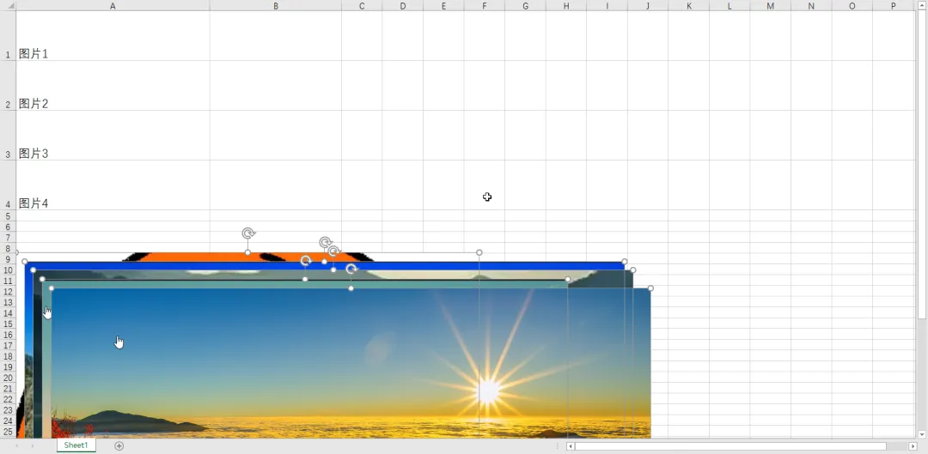Image resolution: width=928 pixels, height=454 pixels.
Task: Click the horizontal scrollbar left arrow
Action: point(570,446)
